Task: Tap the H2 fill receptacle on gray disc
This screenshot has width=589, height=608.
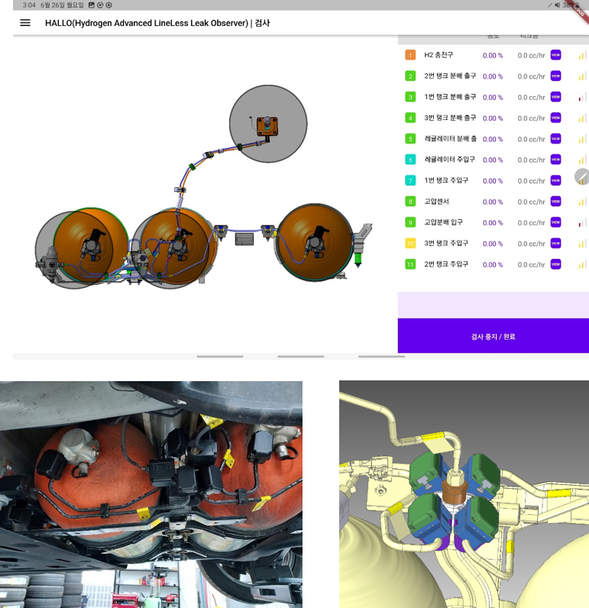Action: pyautogui.click(x=267, y=126)
